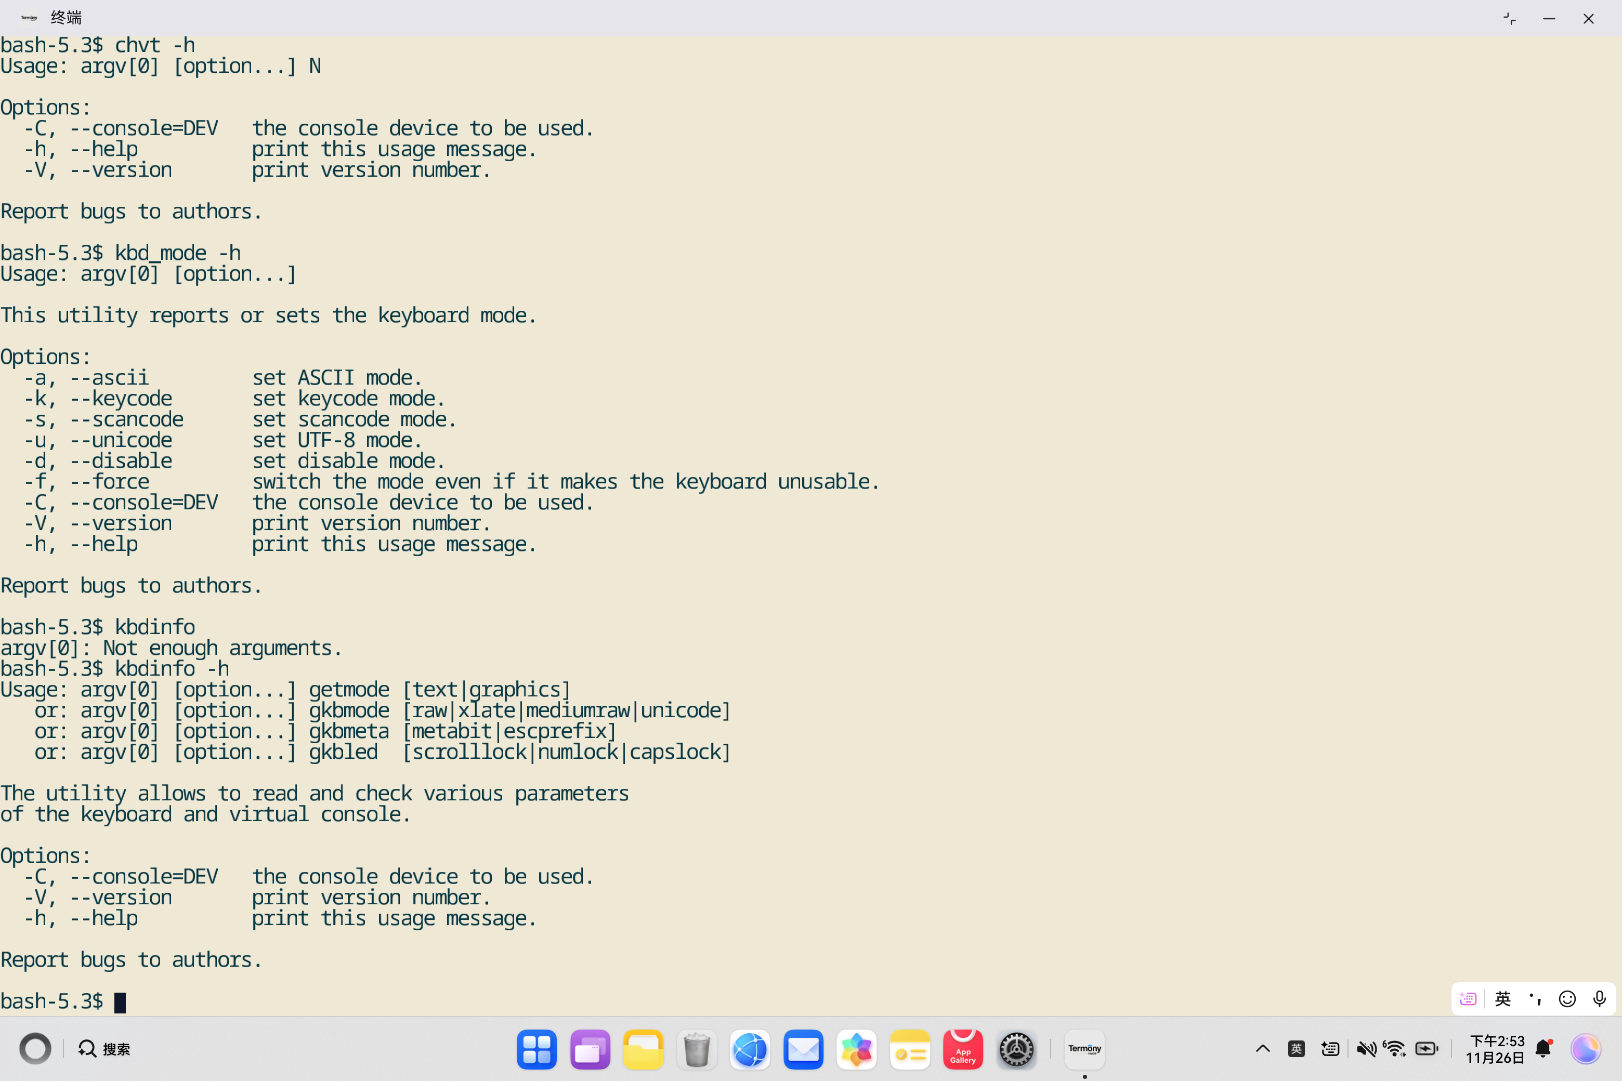The image size is (1622, 1081).
Task: Open the web browser globe icon
Action: 750,1049
